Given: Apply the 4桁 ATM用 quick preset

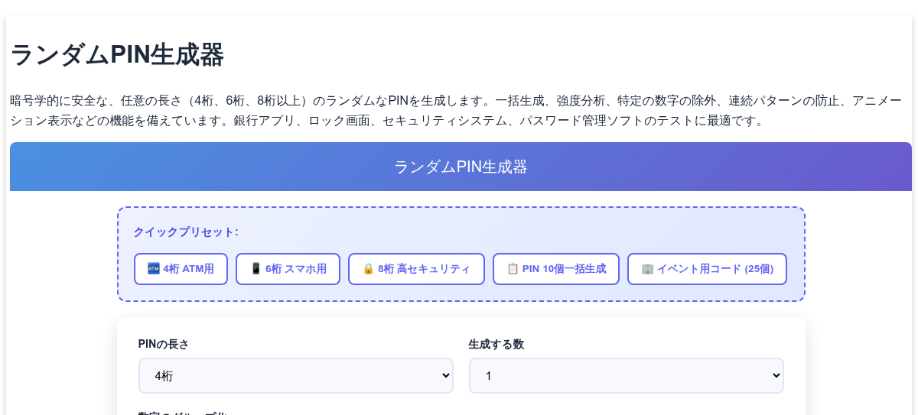Looking at the screenshot, I should tap(181, 269).
